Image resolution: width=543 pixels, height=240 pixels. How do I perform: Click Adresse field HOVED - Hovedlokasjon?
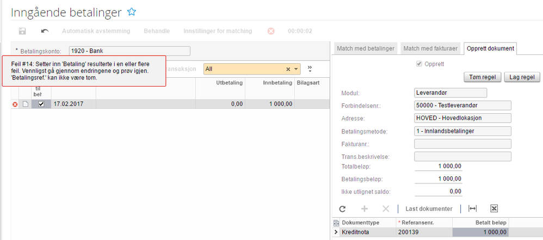pos(462,118)
